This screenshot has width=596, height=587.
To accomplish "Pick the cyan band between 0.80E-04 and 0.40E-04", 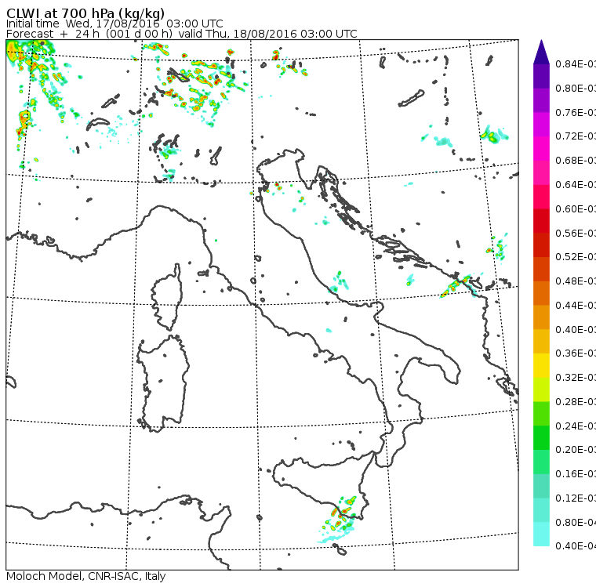I will coord(541,534).
